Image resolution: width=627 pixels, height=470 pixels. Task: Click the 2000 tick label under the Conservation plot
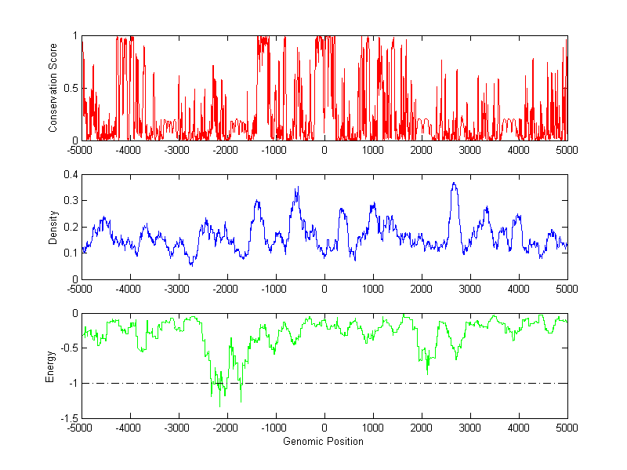click(x=422, y=150)
